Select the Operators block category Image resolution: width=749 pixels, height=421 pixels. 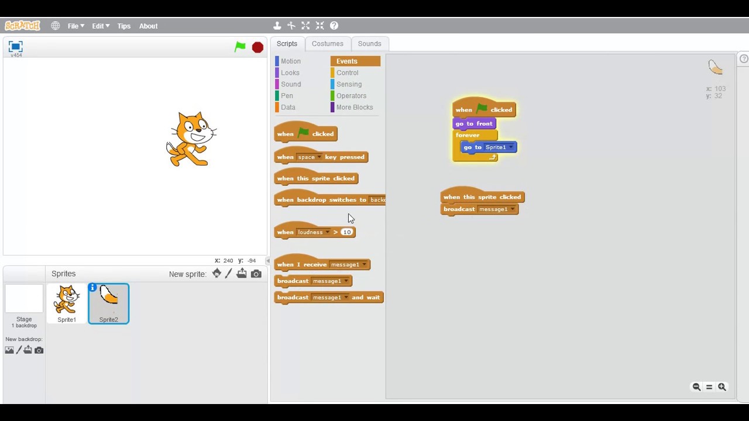[351, 96]
